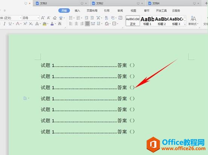The height and width of the screenshot is (155, 208).
Task: Apply the 标题 2 heading style
Action: click(162, 21)
